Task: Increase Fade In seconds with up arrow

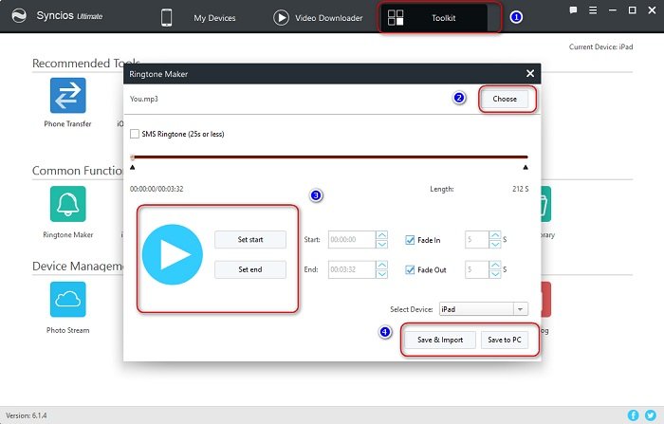Action: [495, 235]
